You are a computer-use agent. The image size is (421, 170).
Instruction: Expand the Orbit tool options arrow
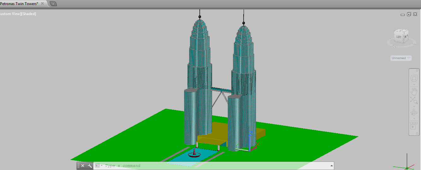(x=414, y=118)
